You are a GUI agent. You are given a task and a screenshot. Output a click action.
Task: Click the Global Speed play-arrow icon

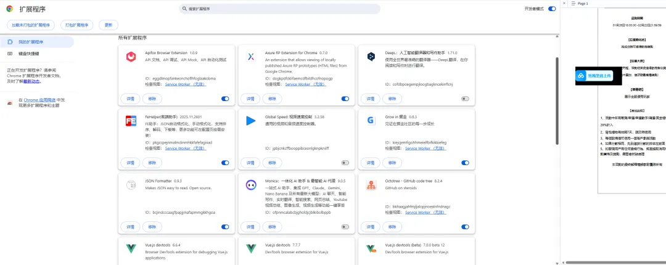[250, 121]
